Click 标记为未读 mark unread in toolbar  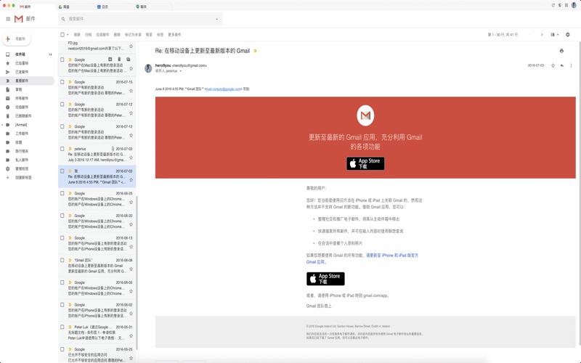pos(133,35)
